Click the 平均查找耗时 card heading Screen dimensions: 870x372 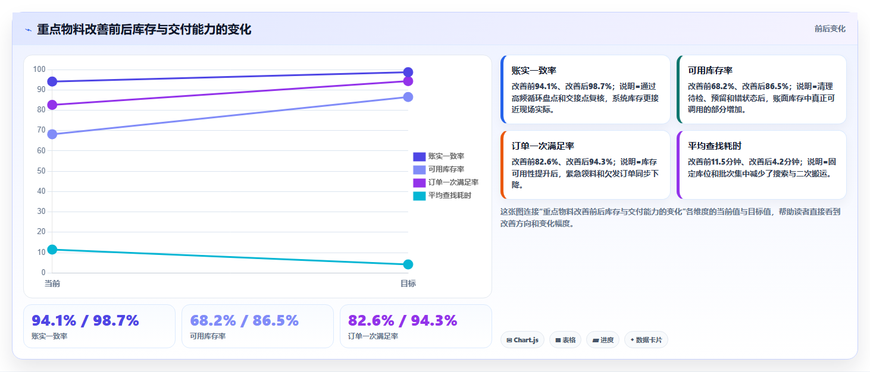[715, 146]
